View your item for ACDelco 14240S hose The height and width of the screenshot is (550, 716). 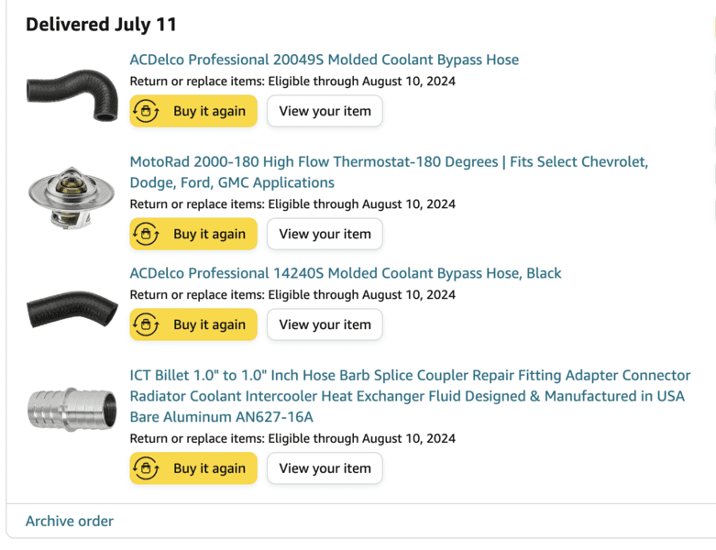tap(325, 324)
